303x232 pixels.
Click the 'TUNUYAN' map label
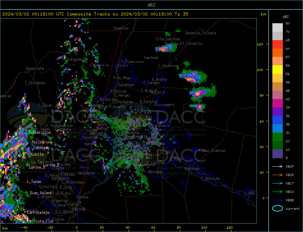tap(78, 209)
